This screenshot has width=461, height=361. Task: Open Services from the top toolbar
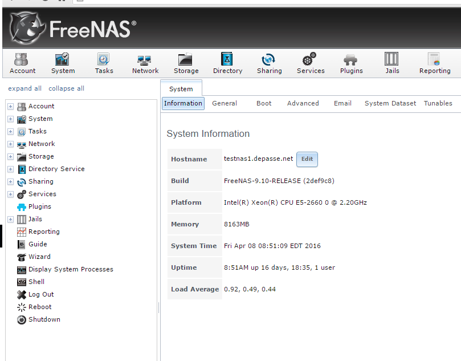(311, 63)
